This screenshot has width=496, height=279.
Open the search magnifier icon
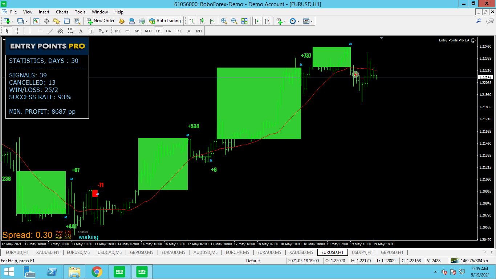(x=479, y=21)
